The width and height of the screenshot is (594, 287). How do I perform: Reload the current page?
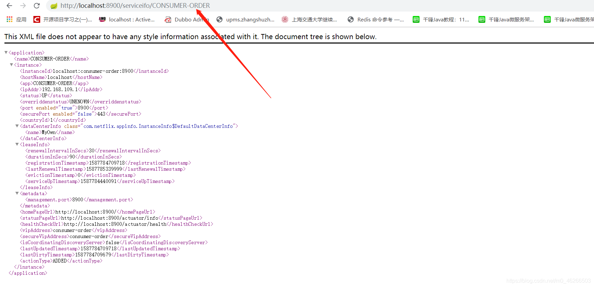coord(37,6)
